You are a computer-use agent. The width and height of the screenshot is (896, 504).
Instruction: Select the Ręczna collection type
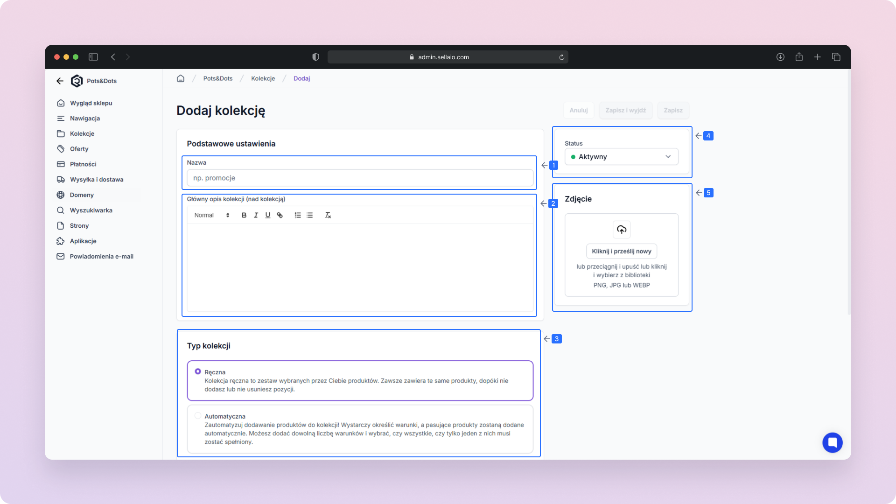coord(198,371)
